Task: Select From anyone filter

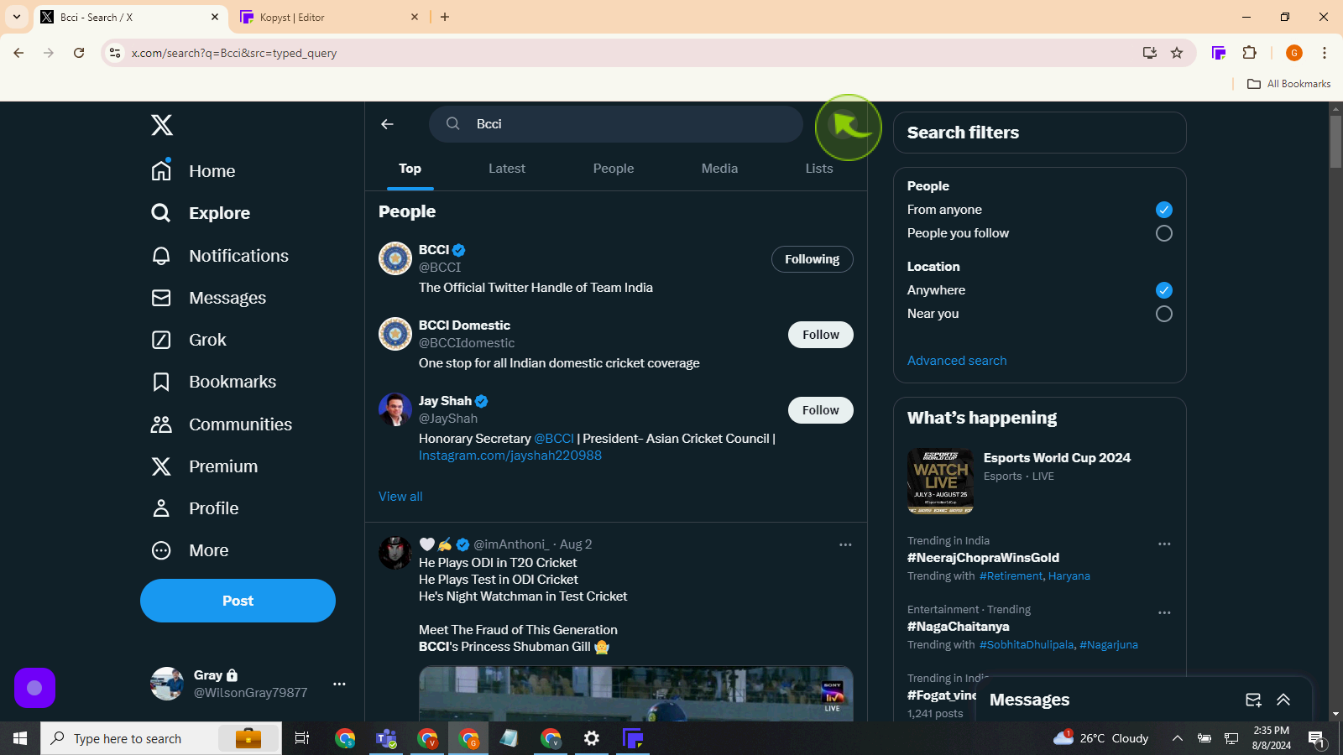Action: (x=1163, y=210)
